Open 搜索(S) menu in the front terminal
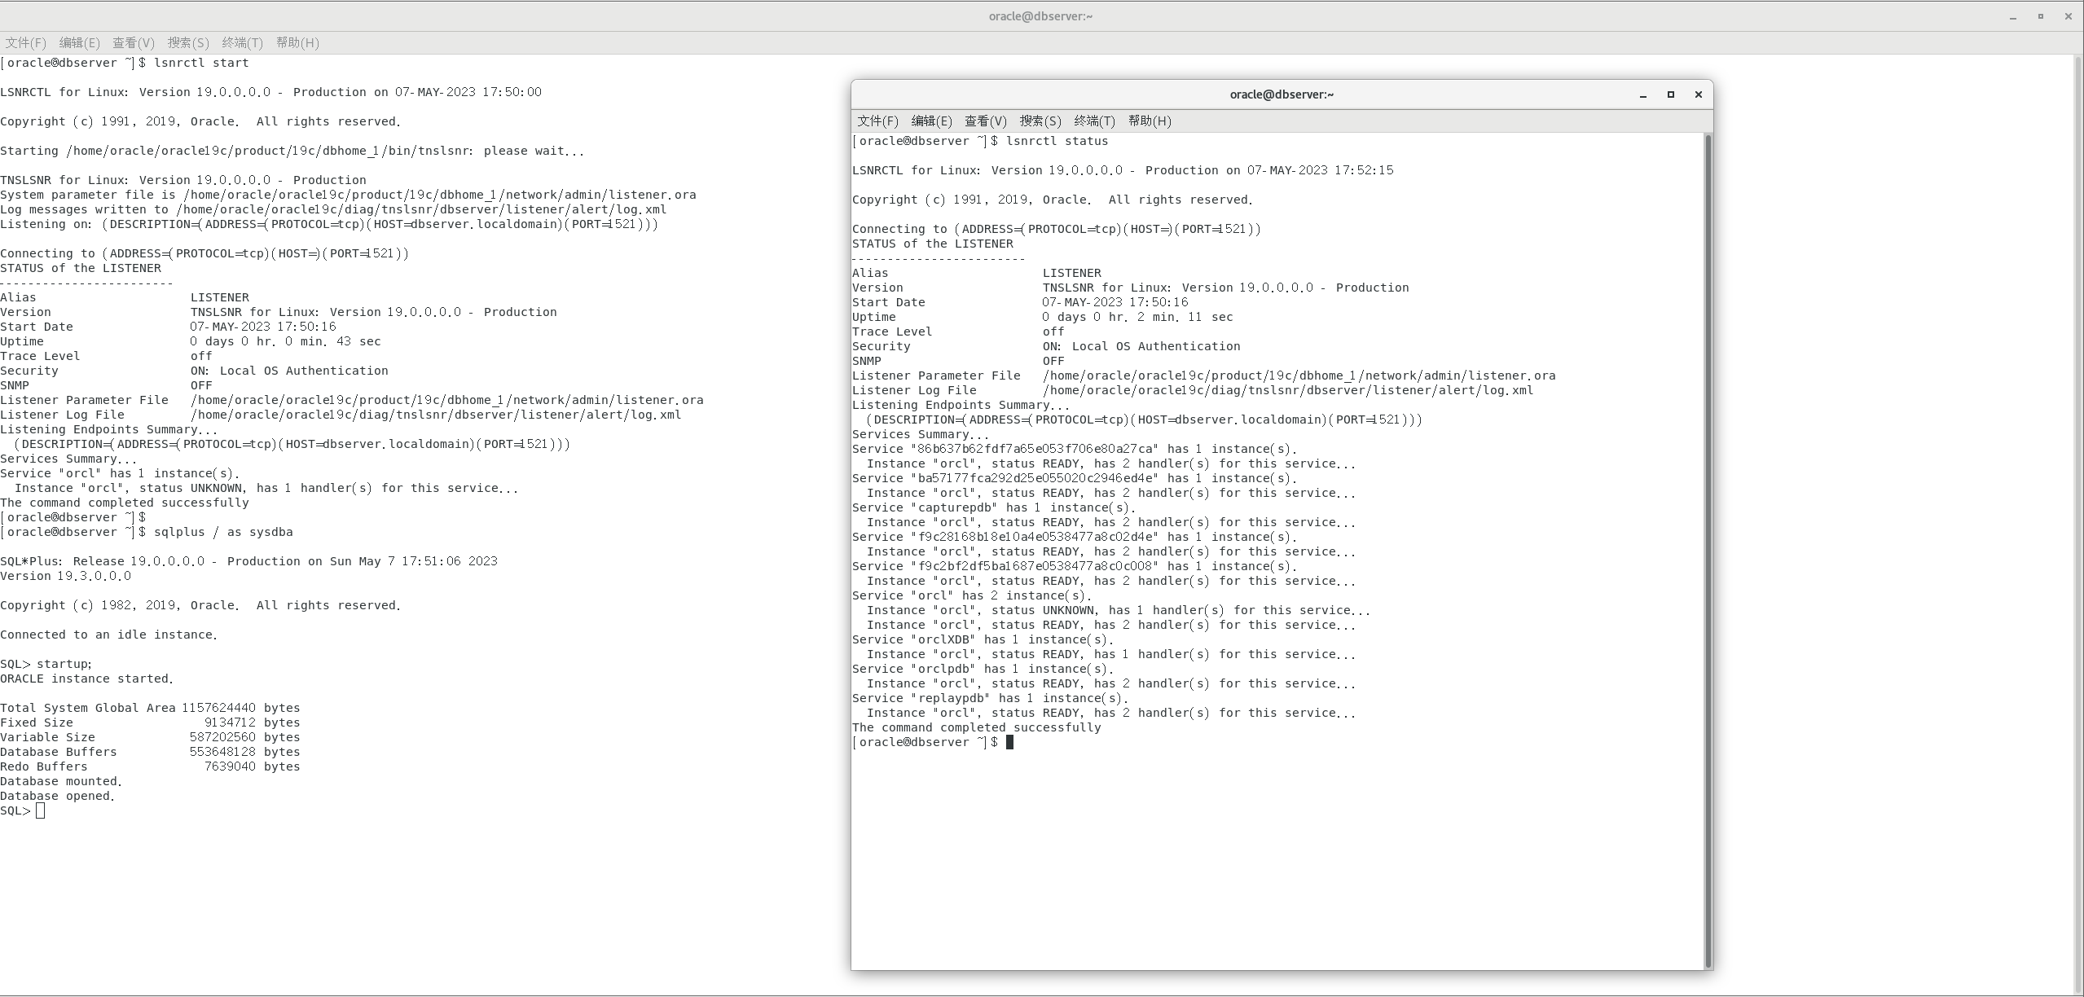 1040,121
